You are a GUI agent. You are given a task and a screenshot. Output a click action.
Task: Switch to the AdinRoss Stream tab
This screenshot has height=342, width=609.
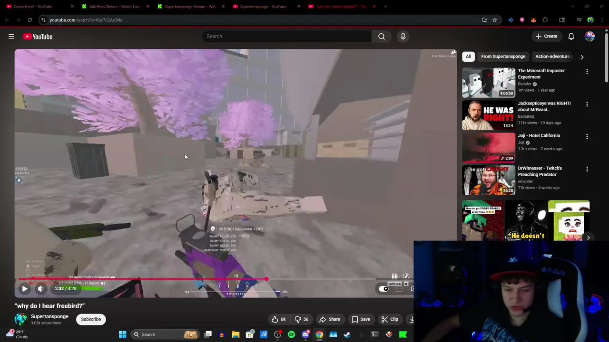[114, 7]
